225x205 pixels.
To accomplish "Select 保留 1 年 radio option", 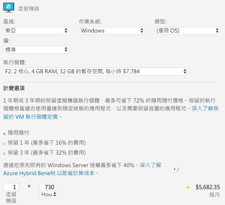I will pyautogui.click(x=4, y=144).
